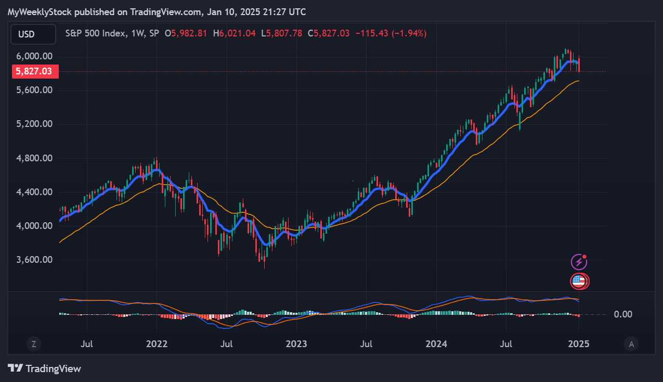Click the 2025 time axis label
The image size is (663, 382).
(578, 344)
